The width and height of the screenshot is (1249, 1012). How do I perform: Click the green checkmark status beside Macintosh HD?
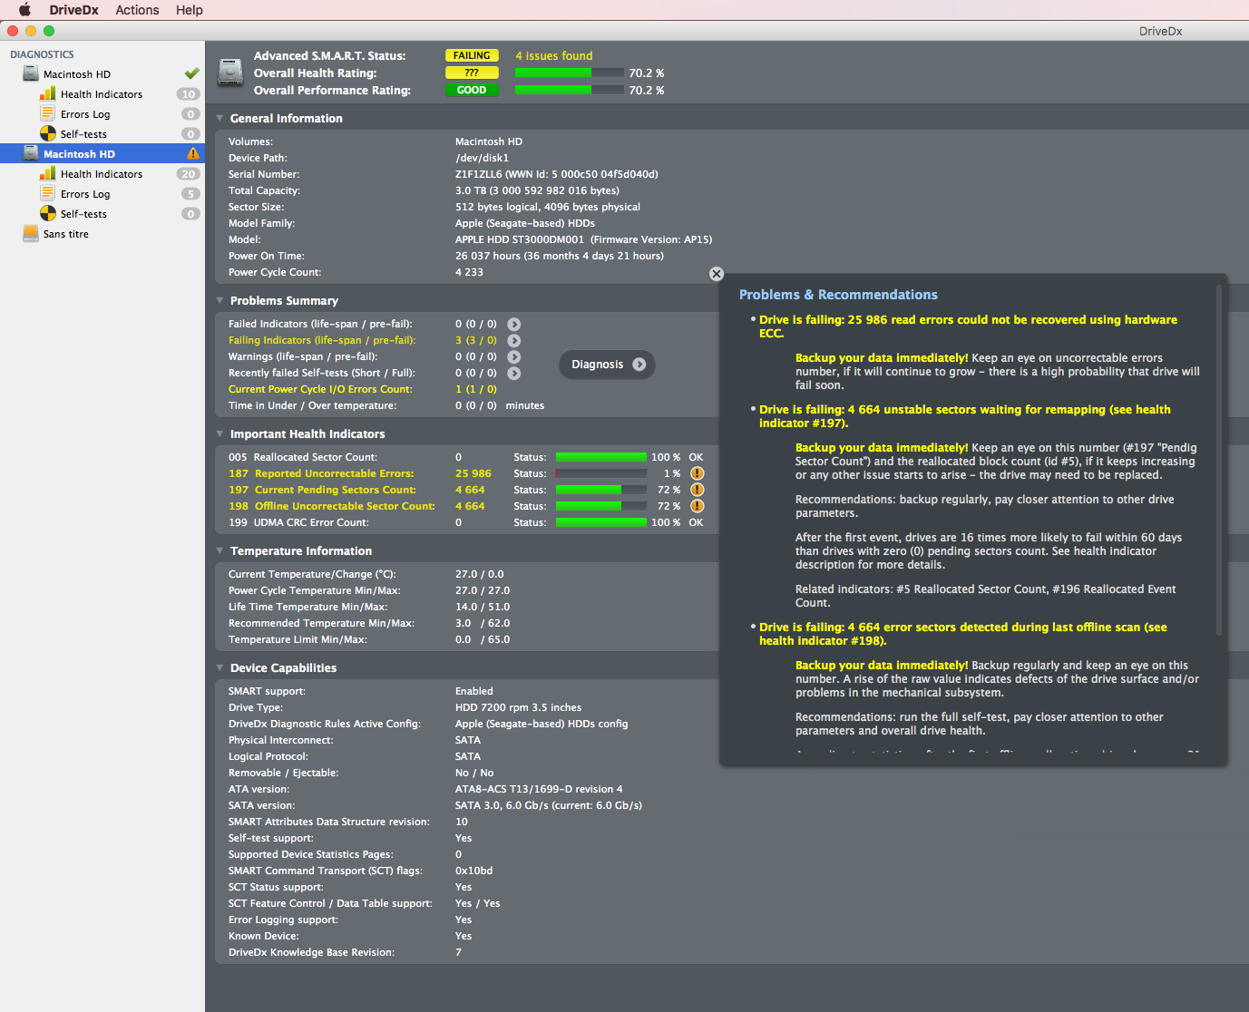pyautogui.click(x=191, y=73)
